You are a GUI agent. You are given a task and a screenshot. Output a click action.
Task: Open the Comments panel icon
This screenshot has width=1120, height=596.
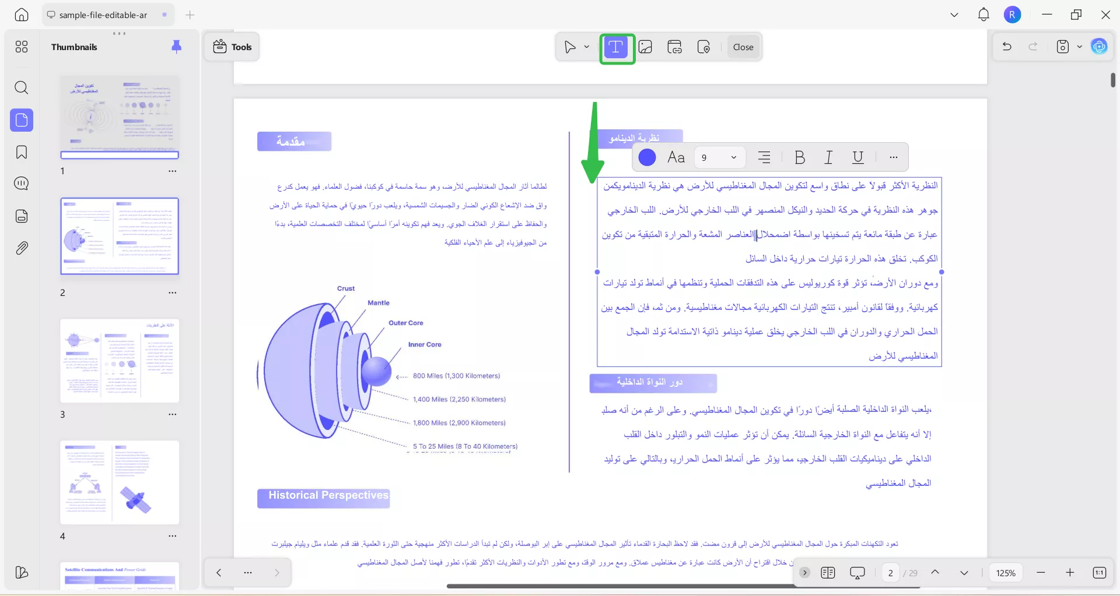coord(22,184)
